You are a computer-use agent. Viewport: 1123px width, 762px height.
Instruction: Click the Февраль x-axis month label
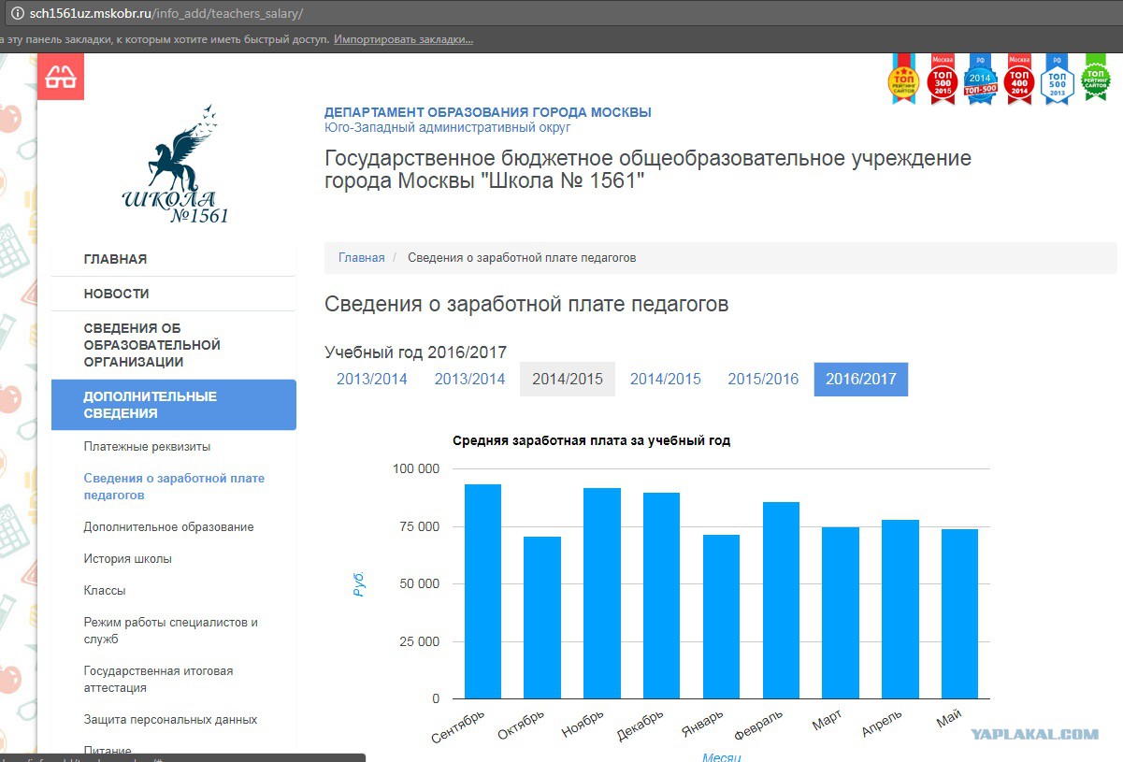click(757, 726)
